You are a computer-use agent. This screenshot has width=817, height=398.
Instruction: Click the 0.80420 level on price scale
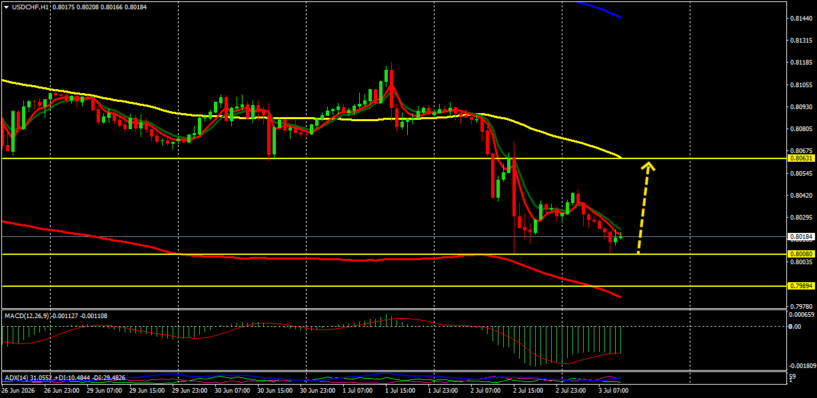(x=800, y=195)
